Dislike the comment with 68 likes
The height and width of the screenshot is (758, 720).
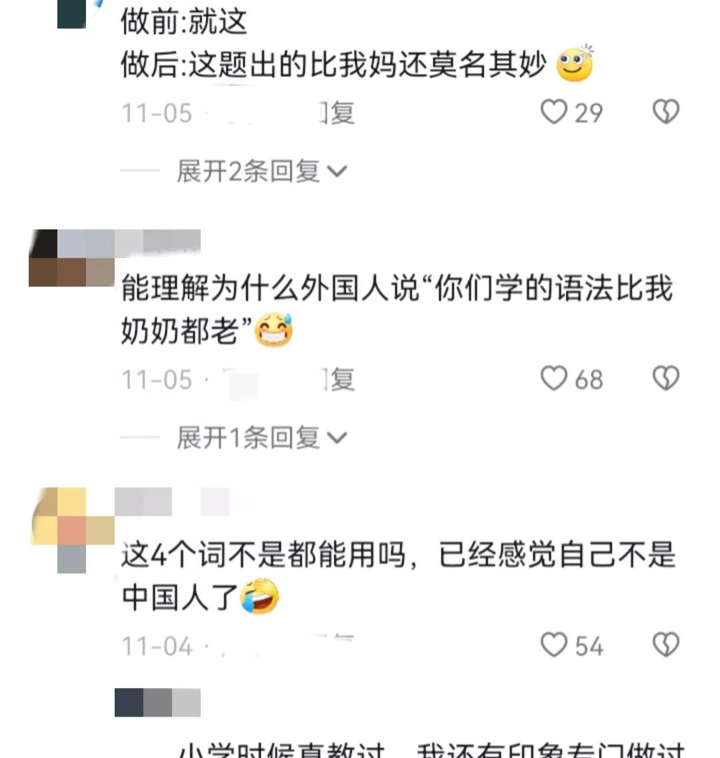coord(666,378)
